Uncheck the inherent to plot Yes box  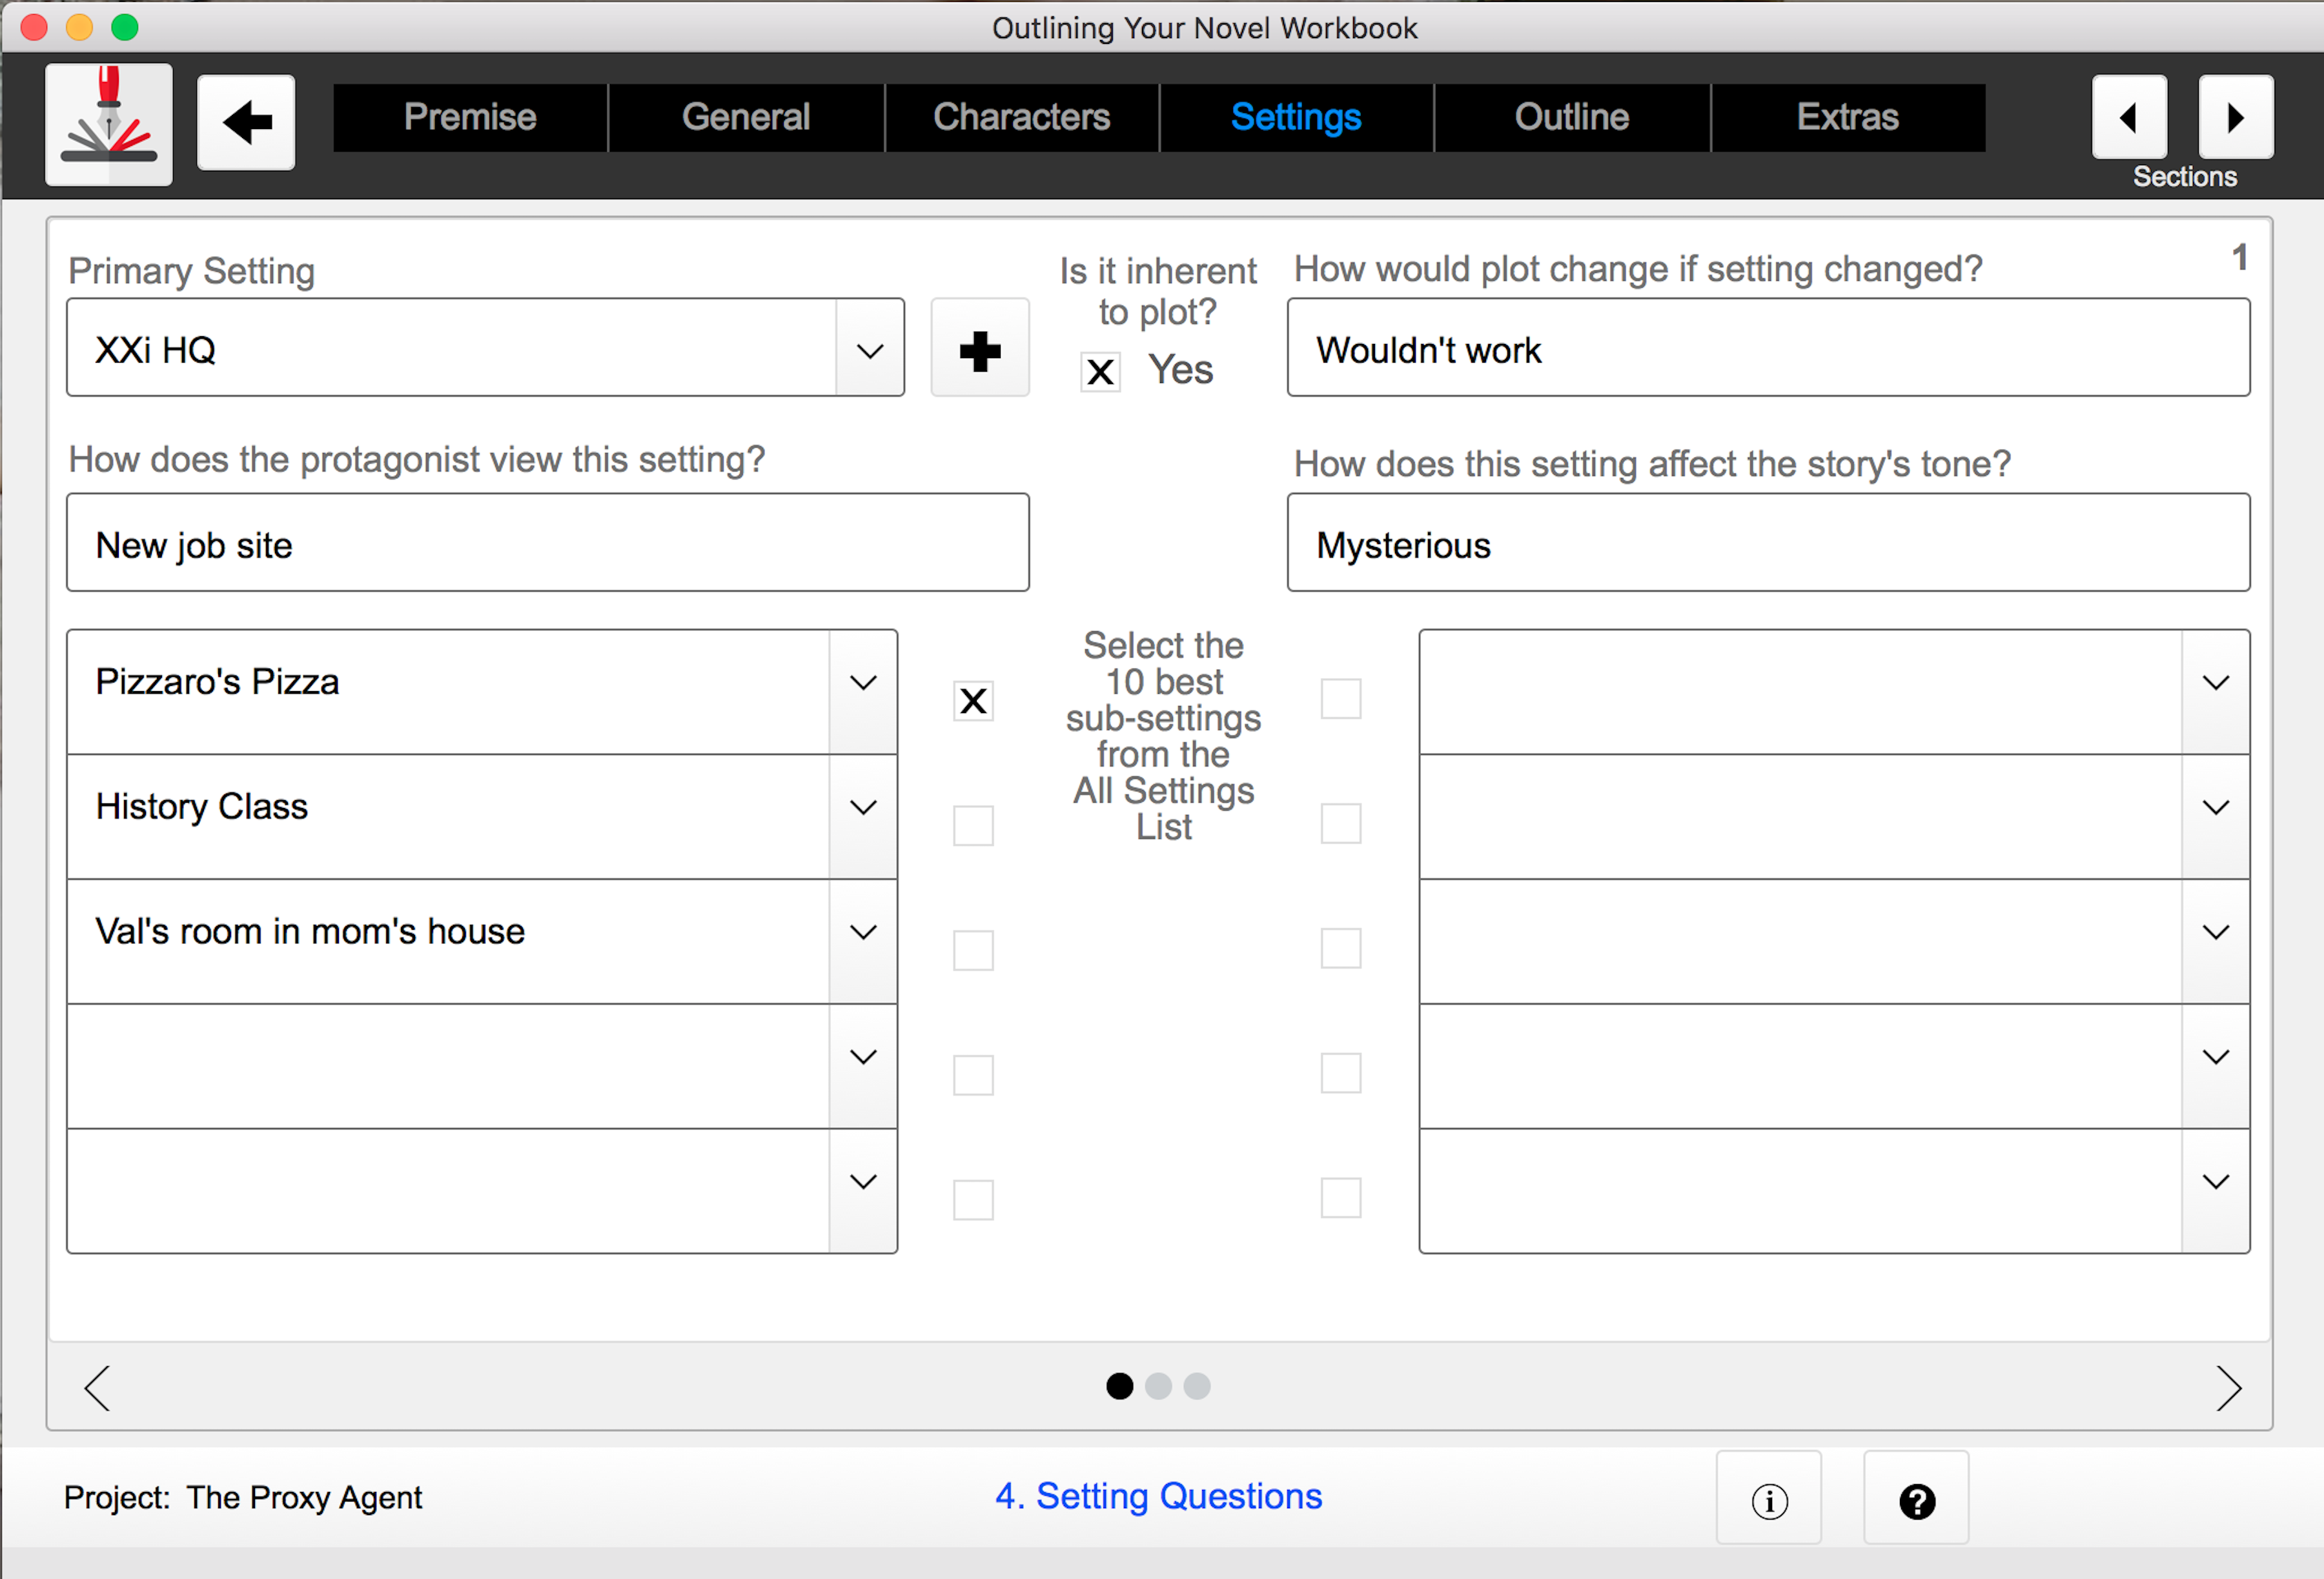1100,372
